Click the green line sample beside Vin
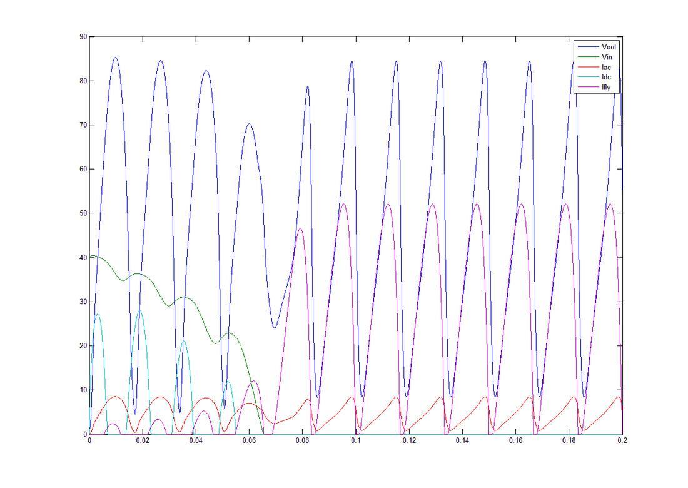Image resolution: width=688 pixels, height=488 pixels. 588,57
